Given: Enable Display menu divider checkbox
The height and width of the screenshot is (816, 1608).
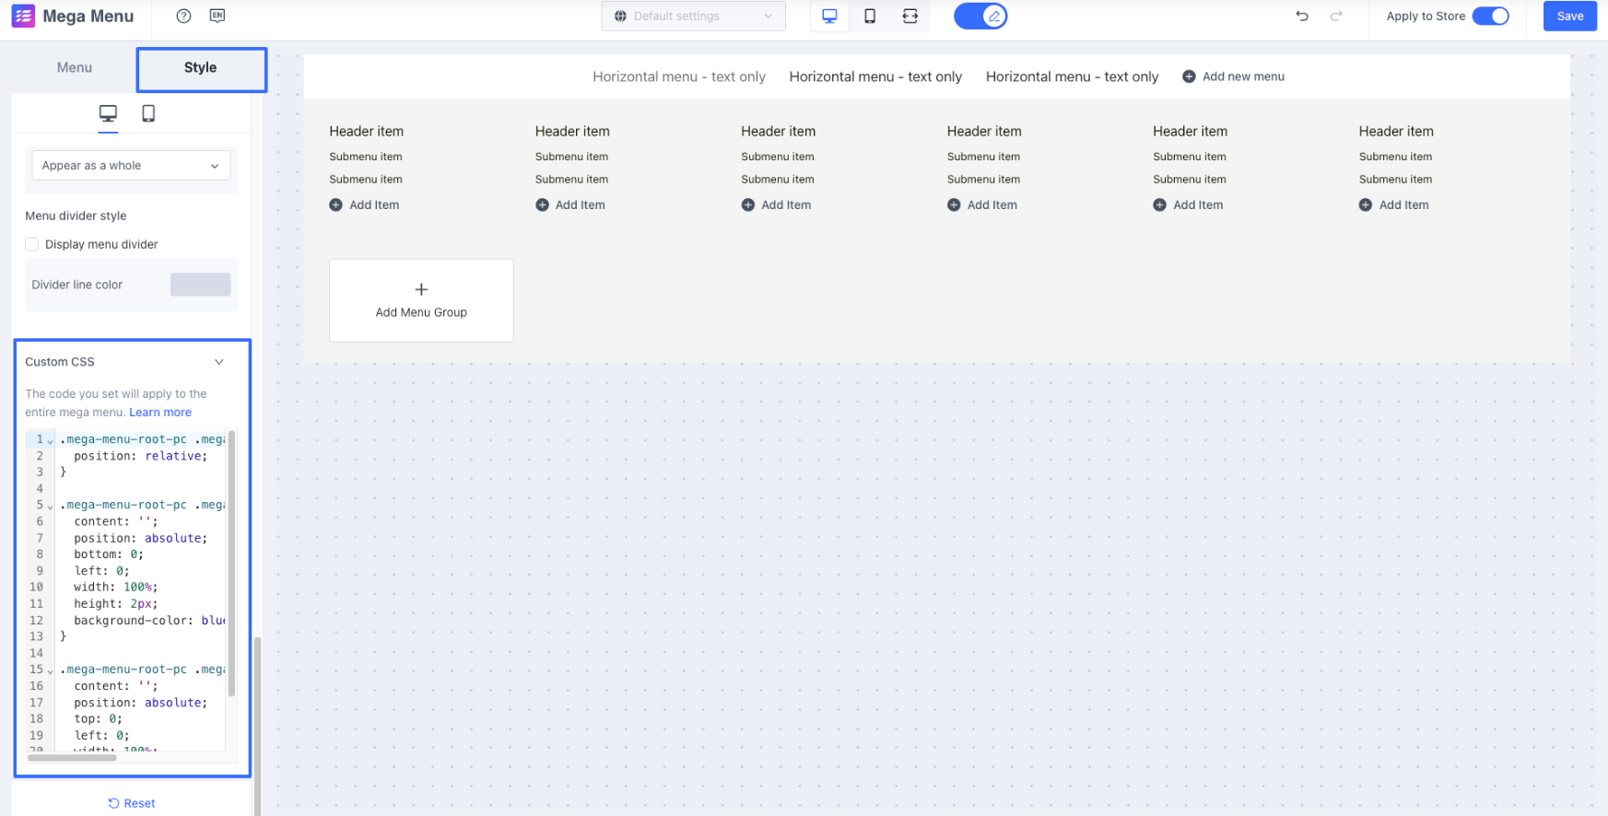Looking at the screenshot, I should tap(32, 244).
